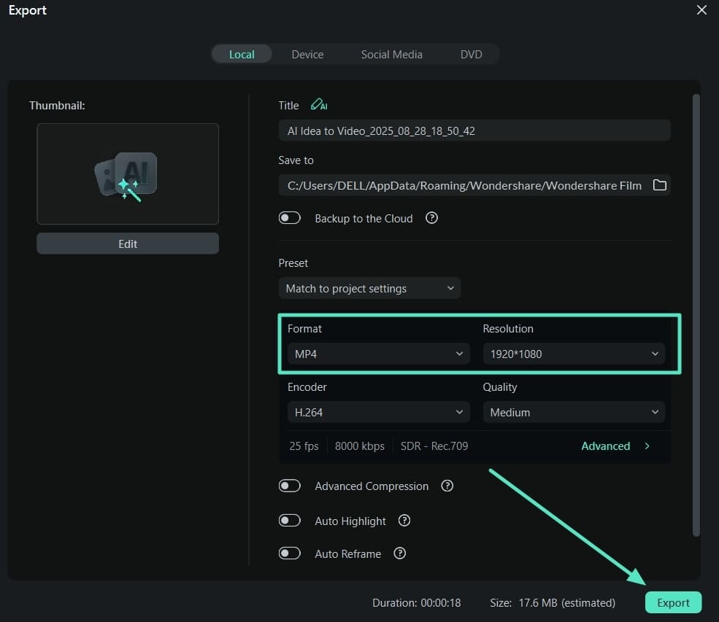Close the Export dialog
This screenshot has height=622, width=719.
(x=701, y=10)
